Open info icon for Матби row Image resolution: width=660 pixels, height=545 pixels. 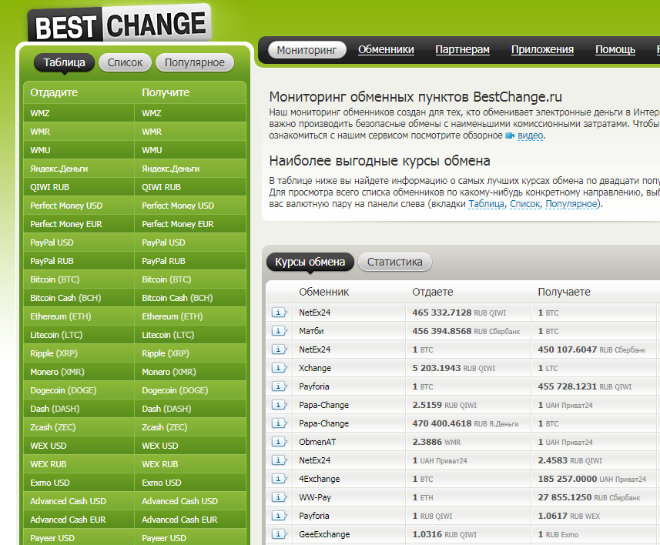point(279,331)
